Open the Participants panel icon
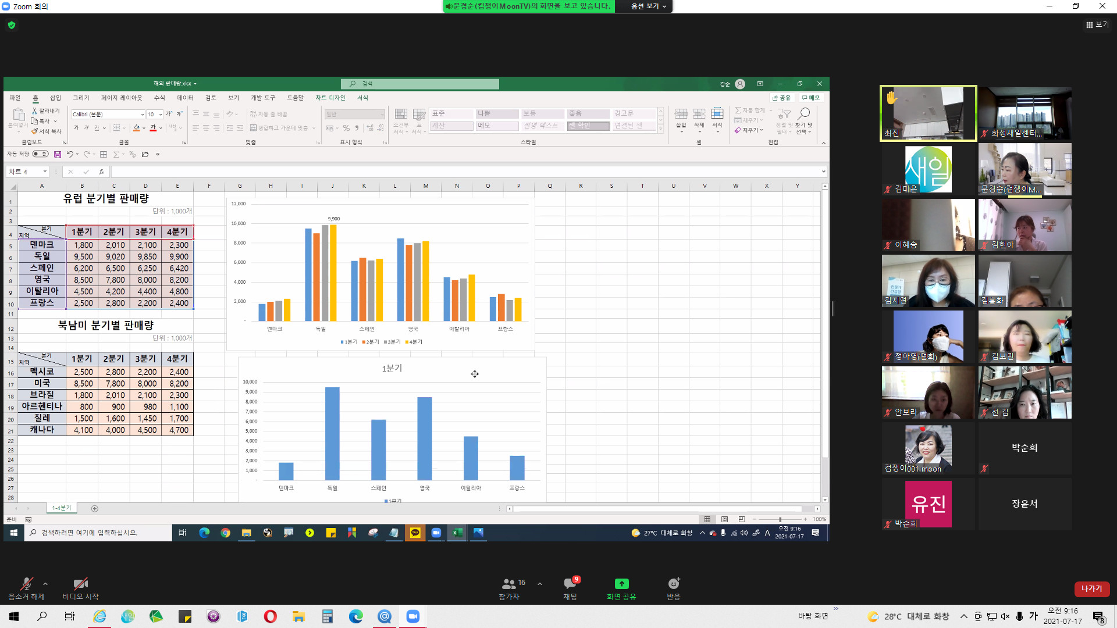 [509, 584]
